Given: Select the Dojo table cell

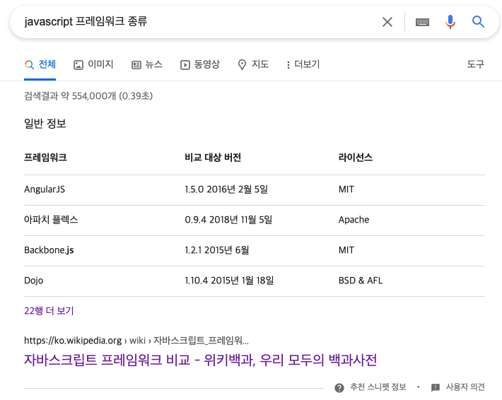Looking at the screenshot, I should click(34, 281).
